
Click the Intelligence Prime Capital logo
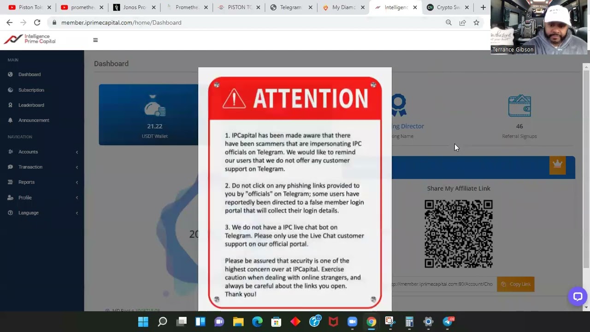pos(30,40)
